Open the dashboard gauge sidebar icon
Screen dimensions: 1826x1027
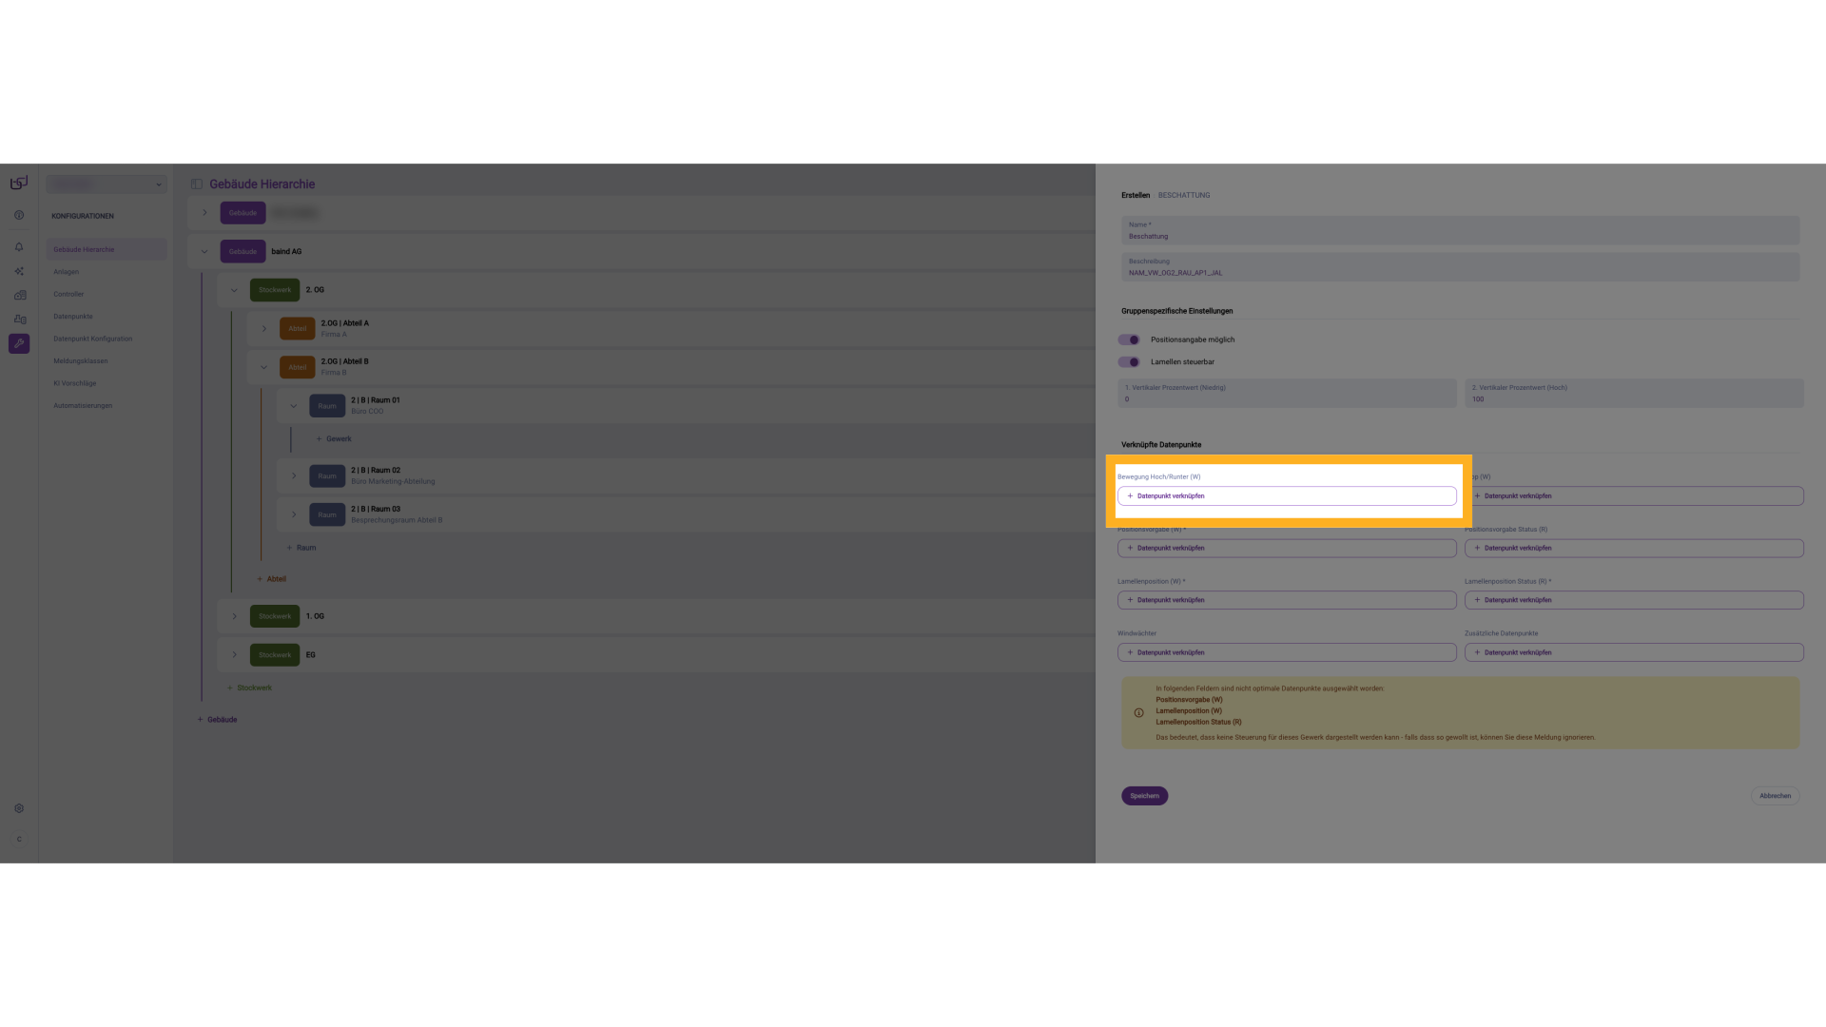[x=19, y=215]
